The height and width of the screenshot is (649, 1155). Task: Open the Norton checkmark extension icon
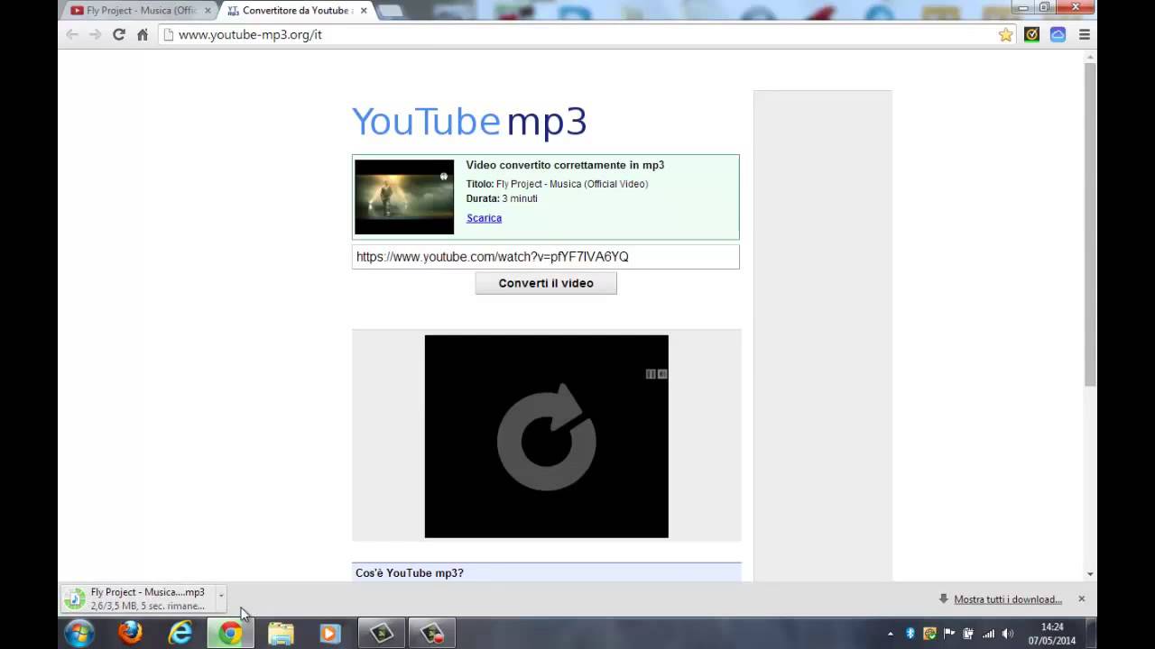(1032, 34)
